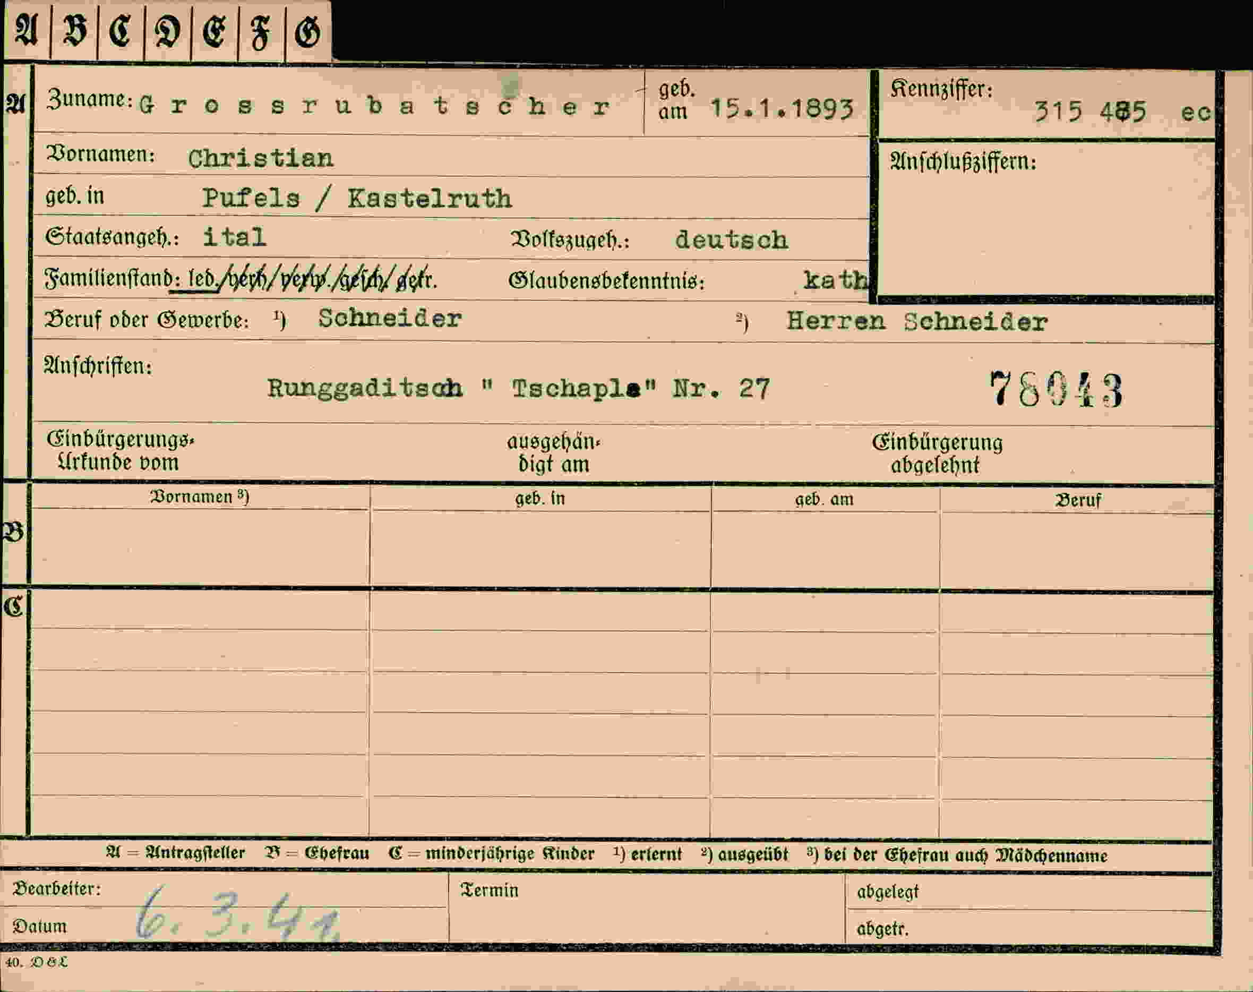
Task: Click the surname "Grossrubatscher"
Action: coord(374,106)
